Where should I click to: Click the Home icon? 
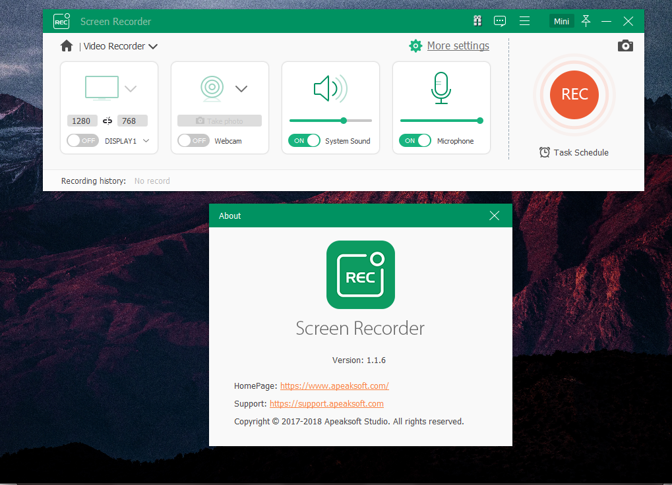[67, 46]
